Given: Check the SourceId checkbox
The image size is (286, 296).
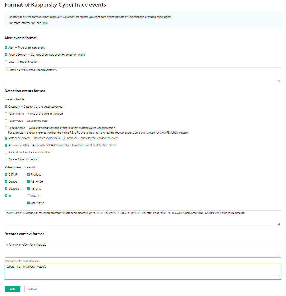Looking at the screenshot, I should [x=6, y=152].
